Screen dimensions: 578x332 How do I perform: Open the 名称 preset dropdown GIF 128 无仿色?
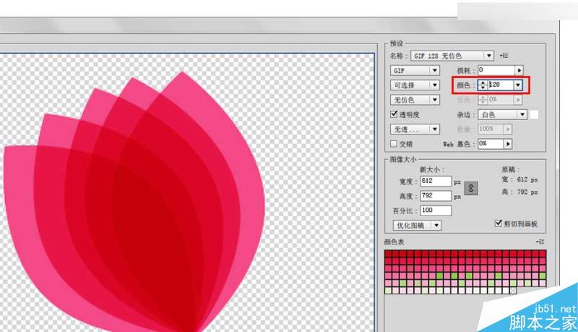(452, 56)
